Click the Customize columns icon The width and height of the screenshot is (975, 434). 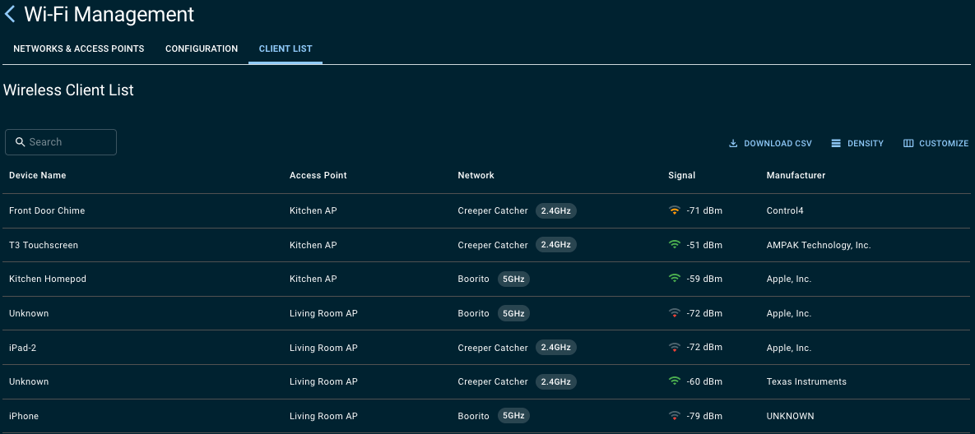point(908,144)
